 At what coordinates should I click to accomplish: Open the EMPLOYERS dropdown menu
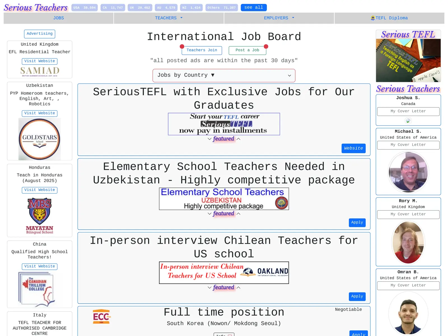coord(279,18)
